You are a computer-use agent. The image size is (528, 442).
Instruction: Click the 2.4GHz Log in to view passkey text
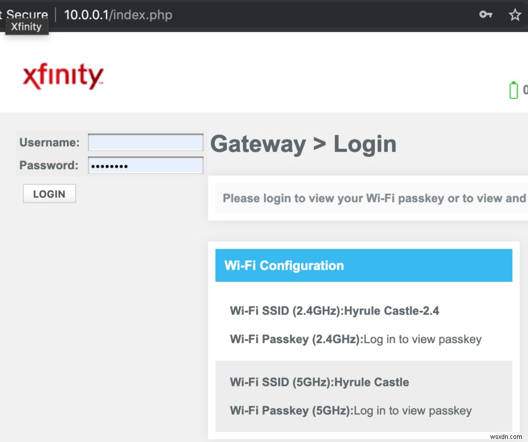point(423,339)
